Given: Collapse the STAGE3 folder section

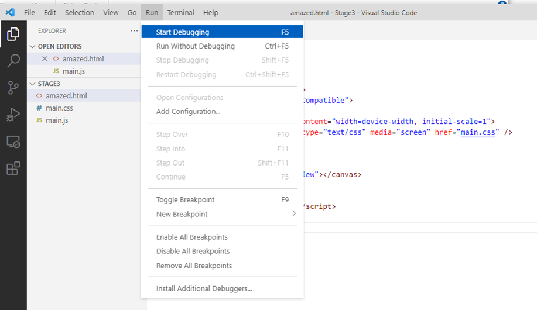Looking at the screenshot, I should (x=33, y=84).
